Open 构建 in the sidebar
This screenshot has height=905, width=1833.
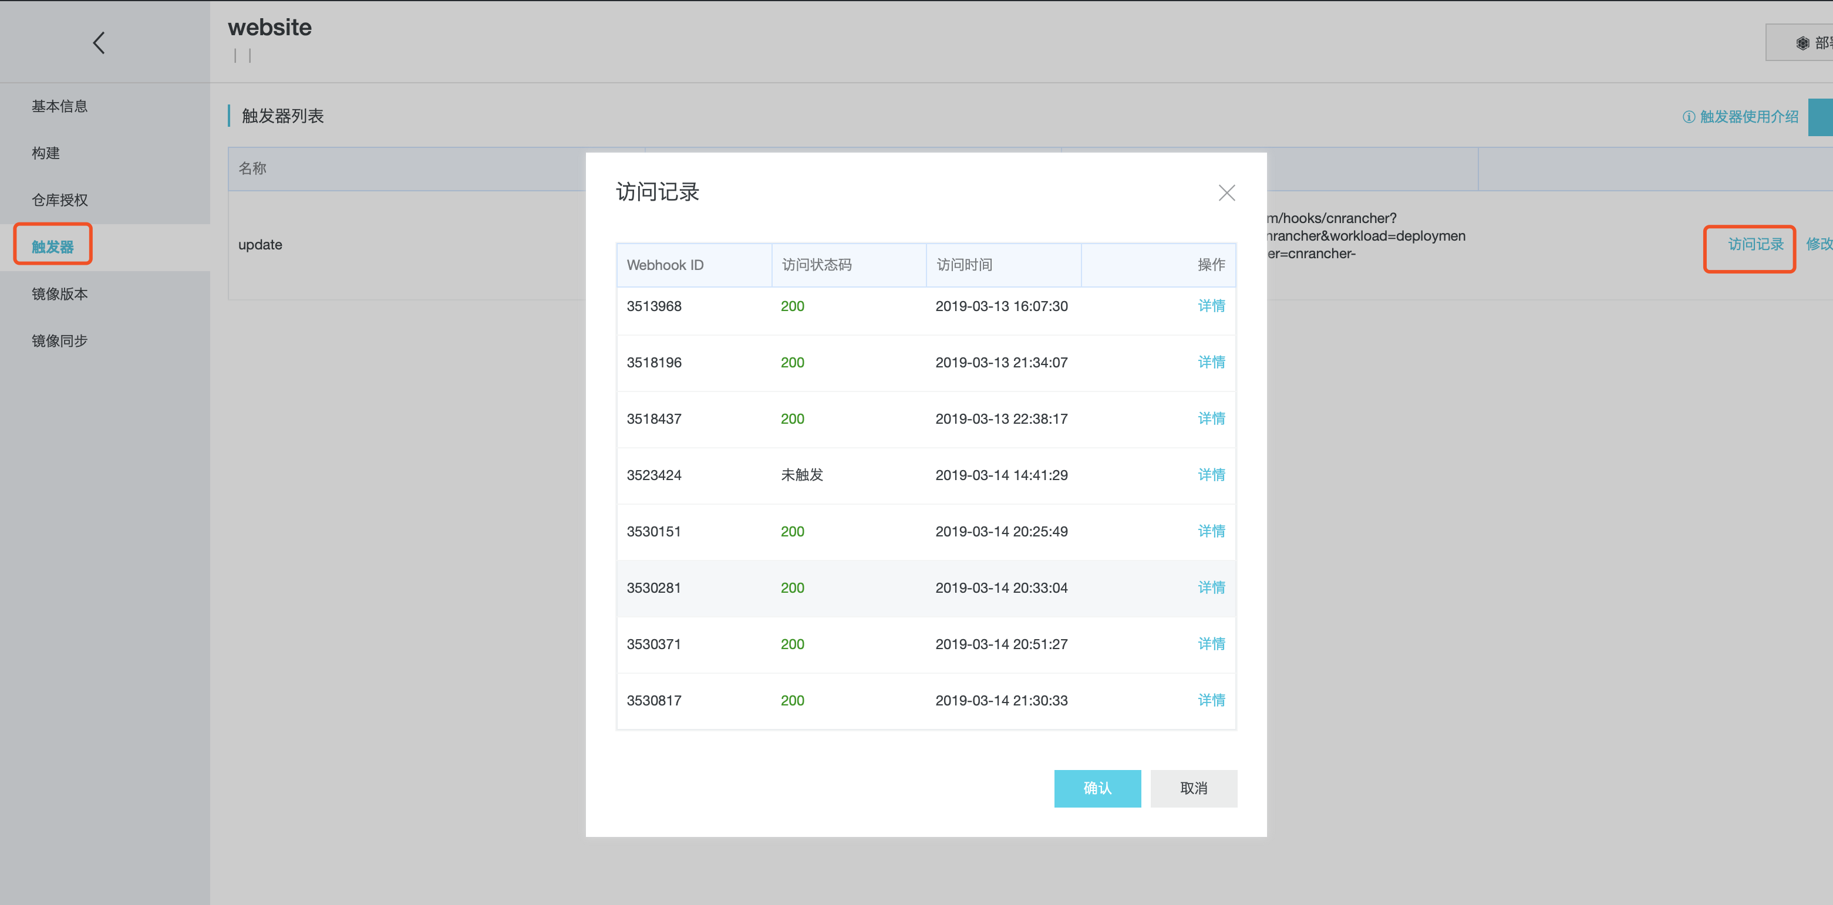click(46, 153)
